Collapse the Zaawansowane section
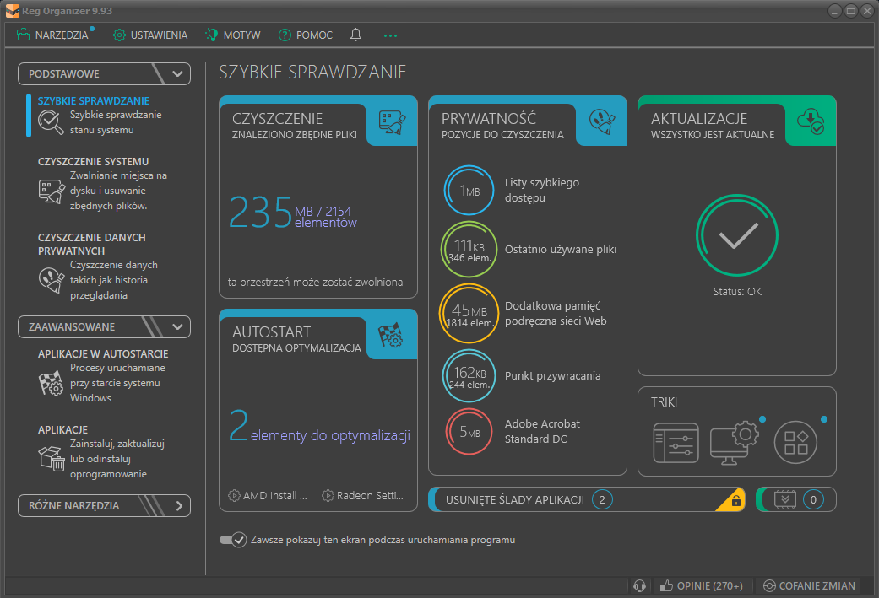Screen dimensions: 879x598 (x=104, y=327)
